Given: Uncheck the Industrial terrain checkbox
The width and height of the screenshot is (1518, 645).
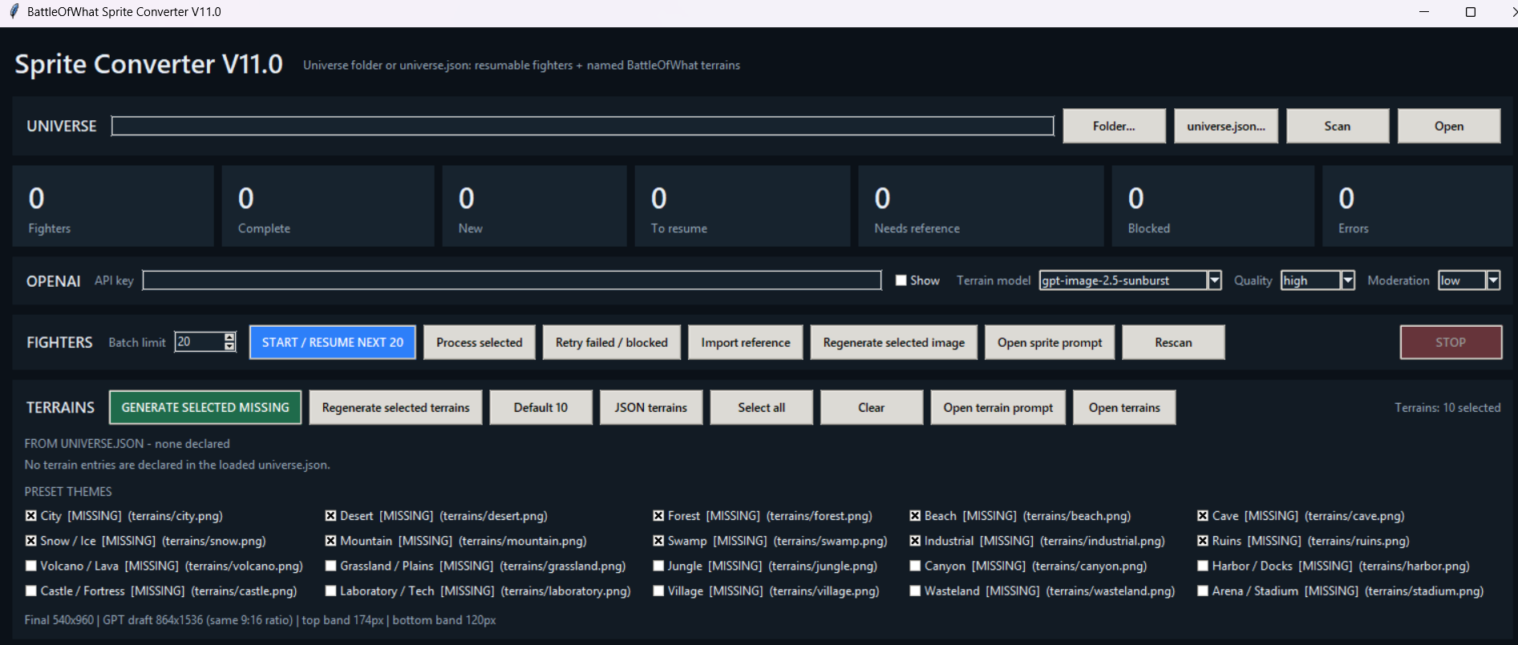Looking at the screenshot, I should pos(915,541).
